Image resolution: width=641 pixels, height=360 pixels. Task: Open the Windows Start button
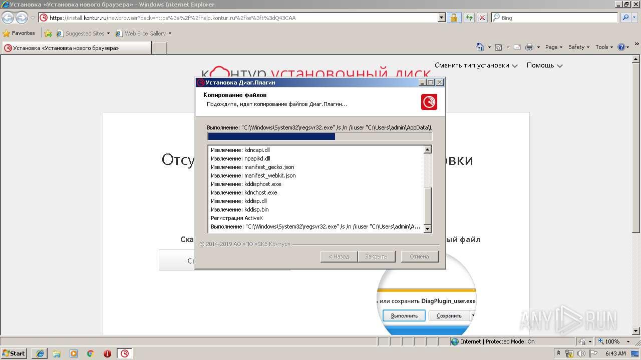(x=14, y=353)
